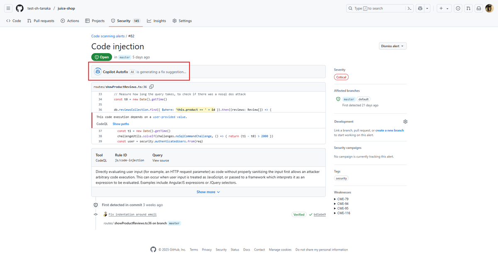Screen dimensions: 498x280
Task: Open Copilot chat icon in header
Action: pyautogui.click(x=420, y=8)
